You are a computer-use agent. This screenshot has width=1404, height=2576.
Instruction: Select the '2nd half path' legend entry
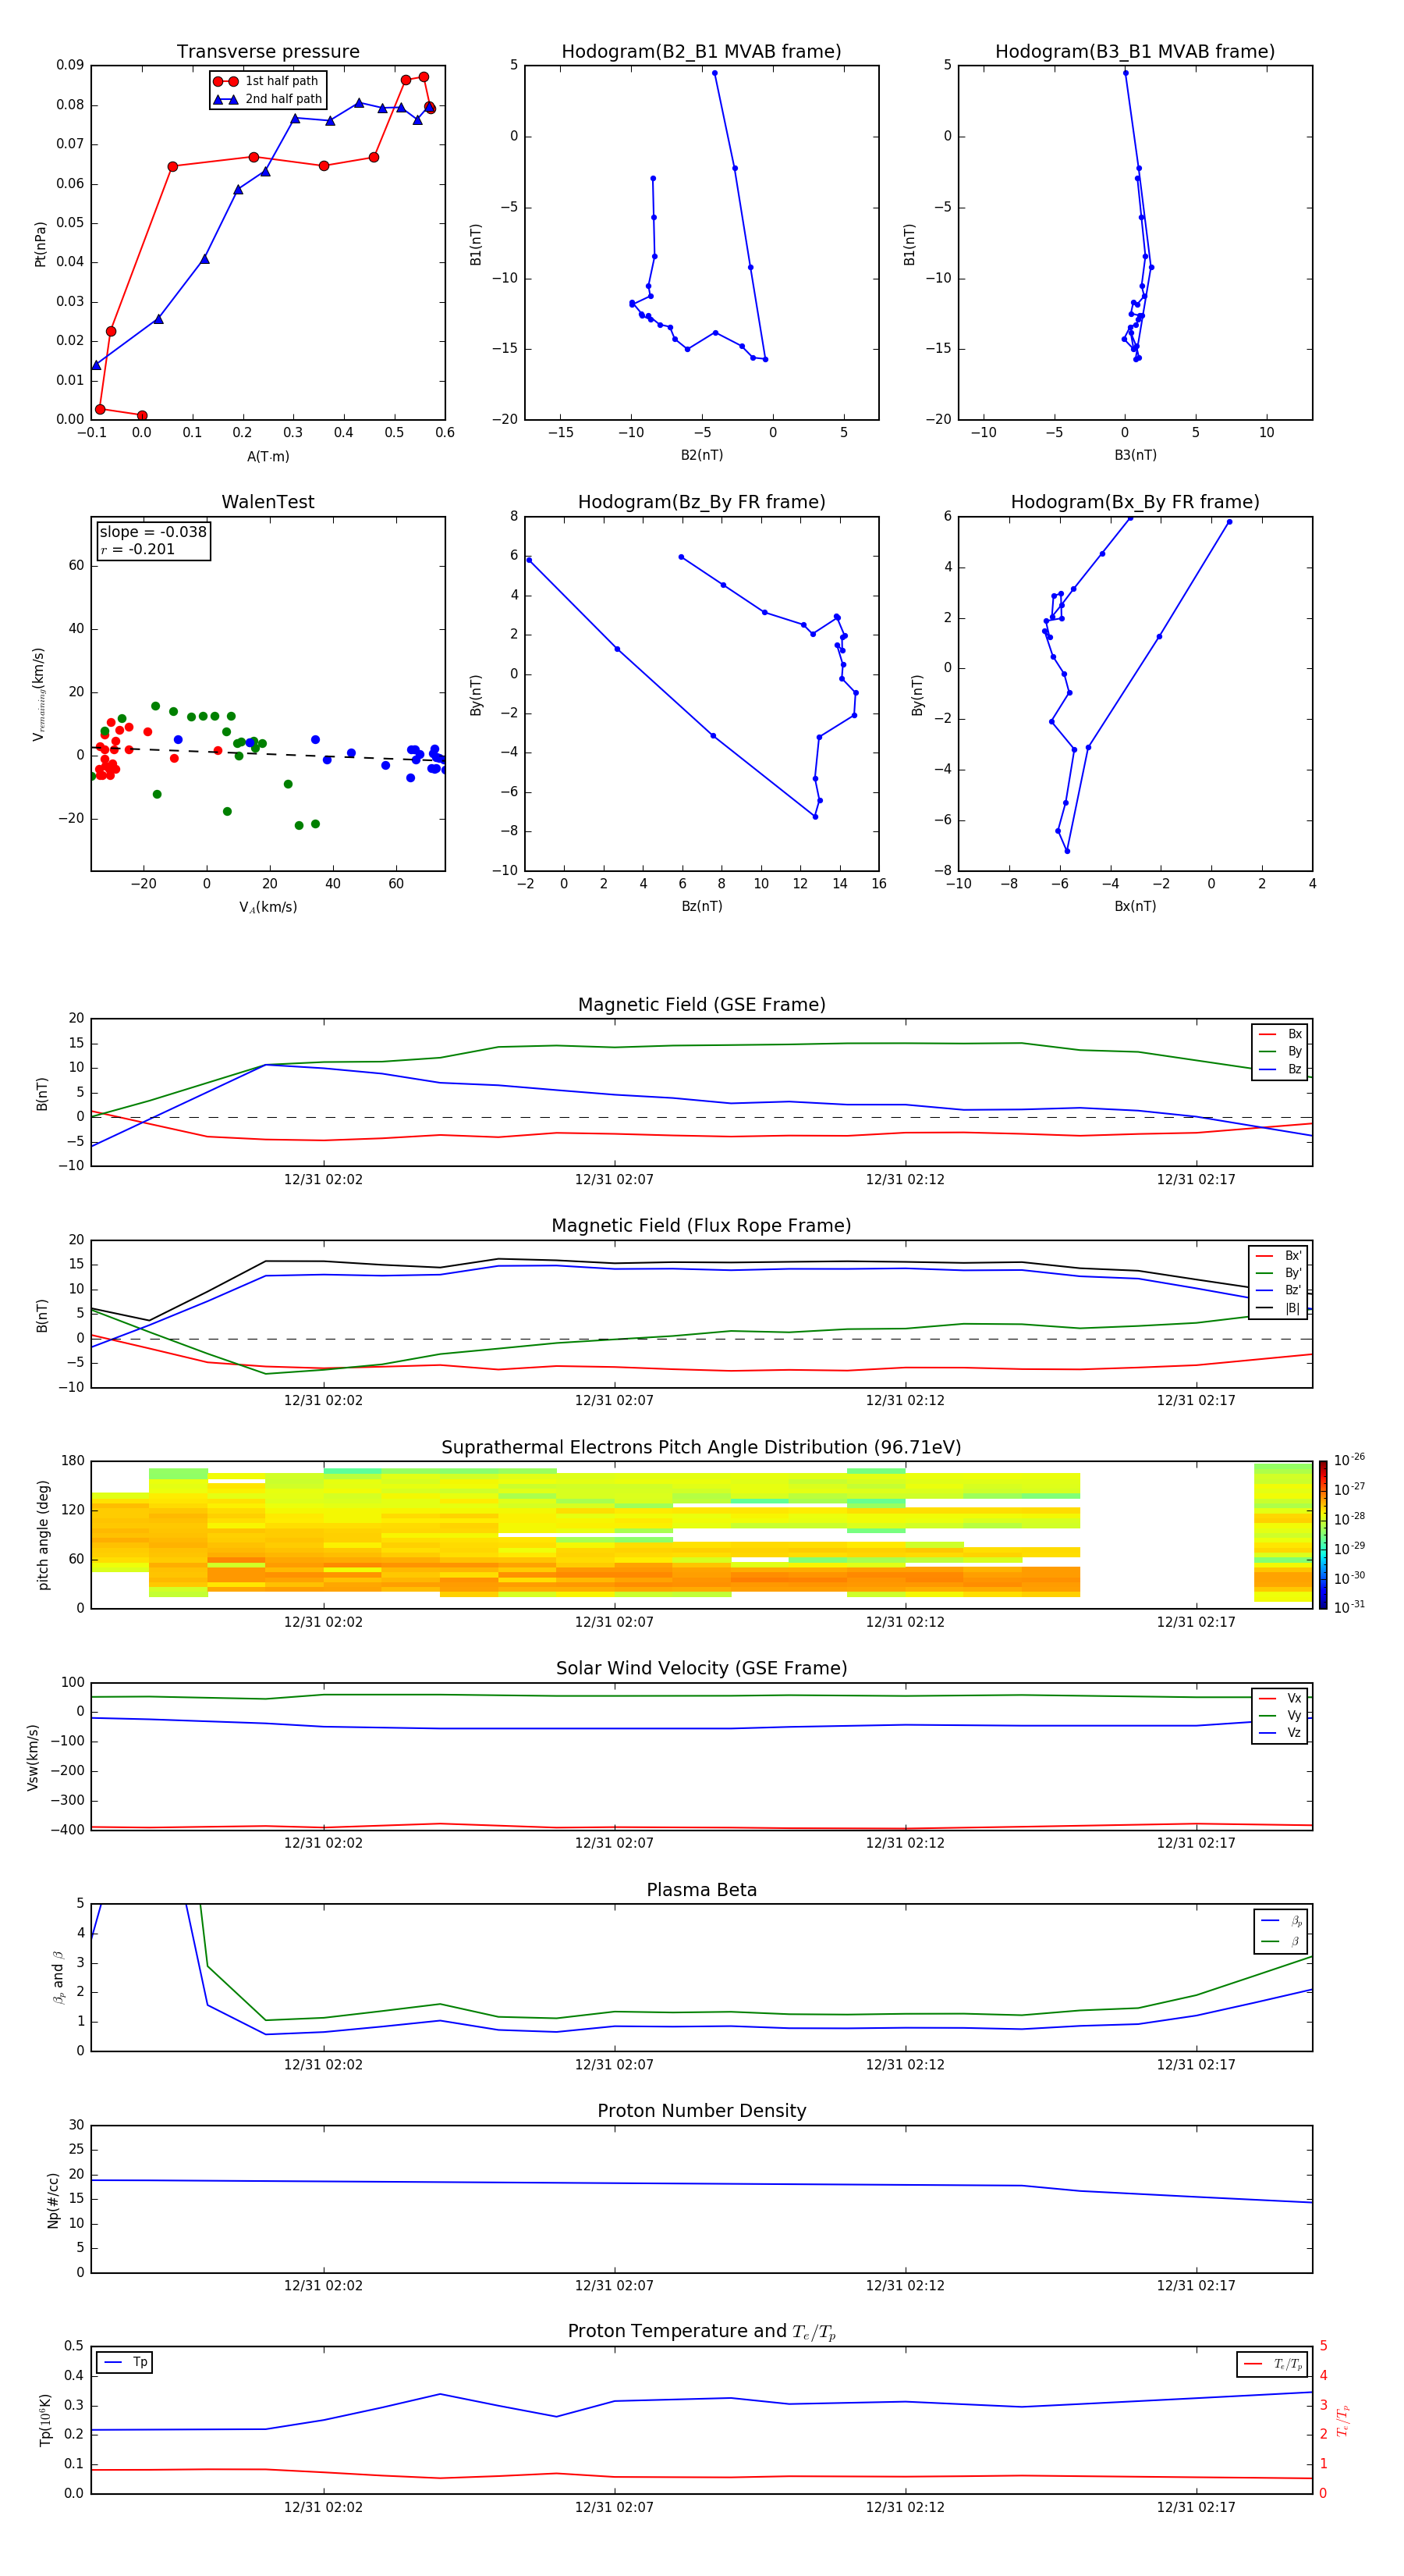(266, 99)
